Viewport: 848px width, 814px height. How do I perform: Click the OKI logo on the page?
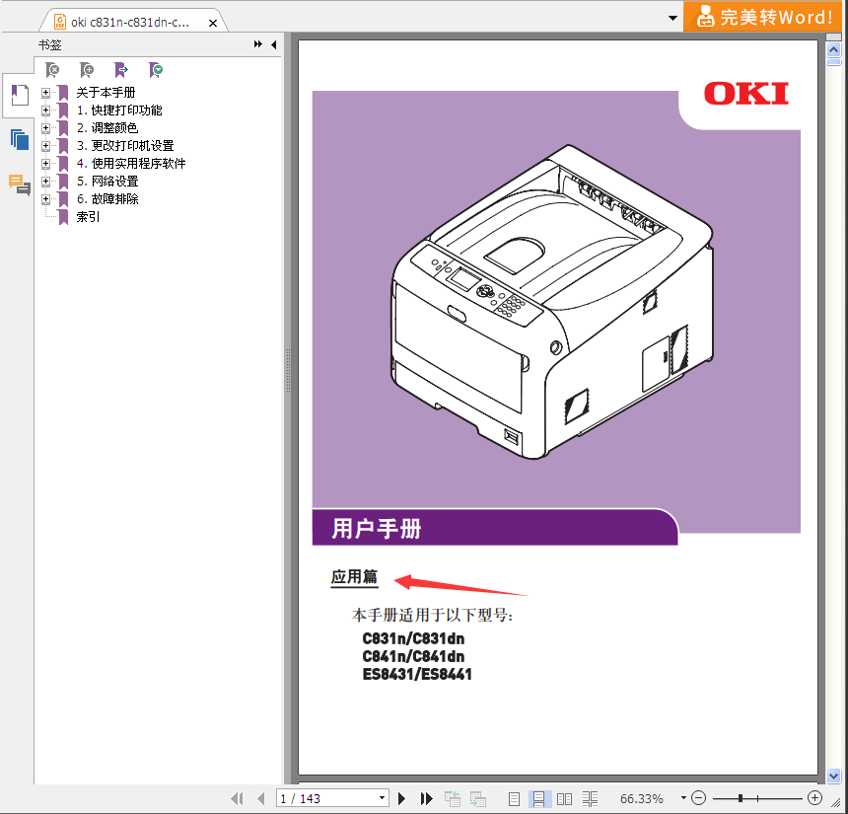point(746,93)
